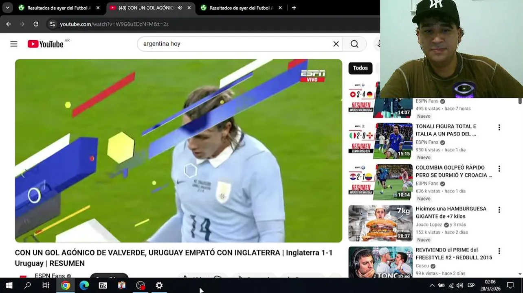Open the Windows notification center
This screenshot has width=523, height=293.
pyautogui.click(x=510, y=286)
